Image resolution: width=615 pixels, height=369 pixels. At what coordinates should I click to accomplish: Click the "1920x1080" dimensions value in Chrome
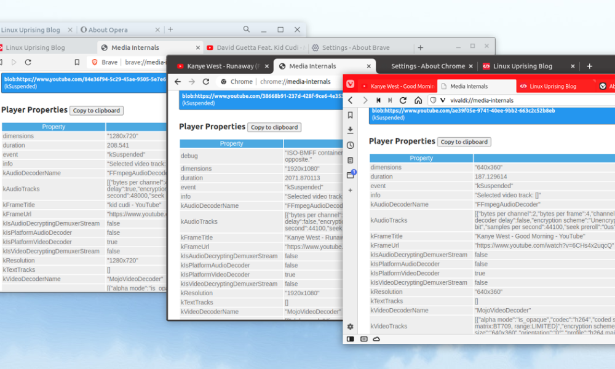click(x=302, y=169)
